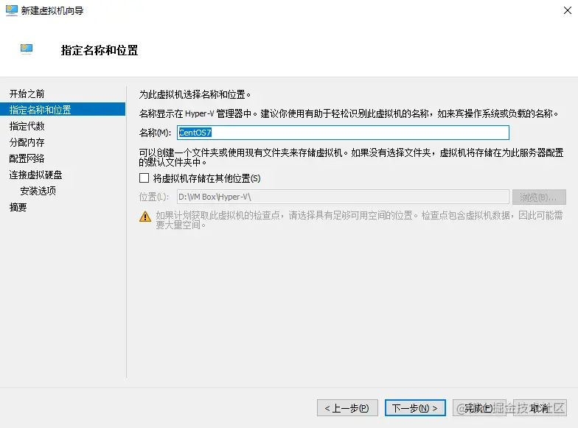Click the 上一步 back button
The width and height of the screenshot is (578, 428).
click(347, 408)
